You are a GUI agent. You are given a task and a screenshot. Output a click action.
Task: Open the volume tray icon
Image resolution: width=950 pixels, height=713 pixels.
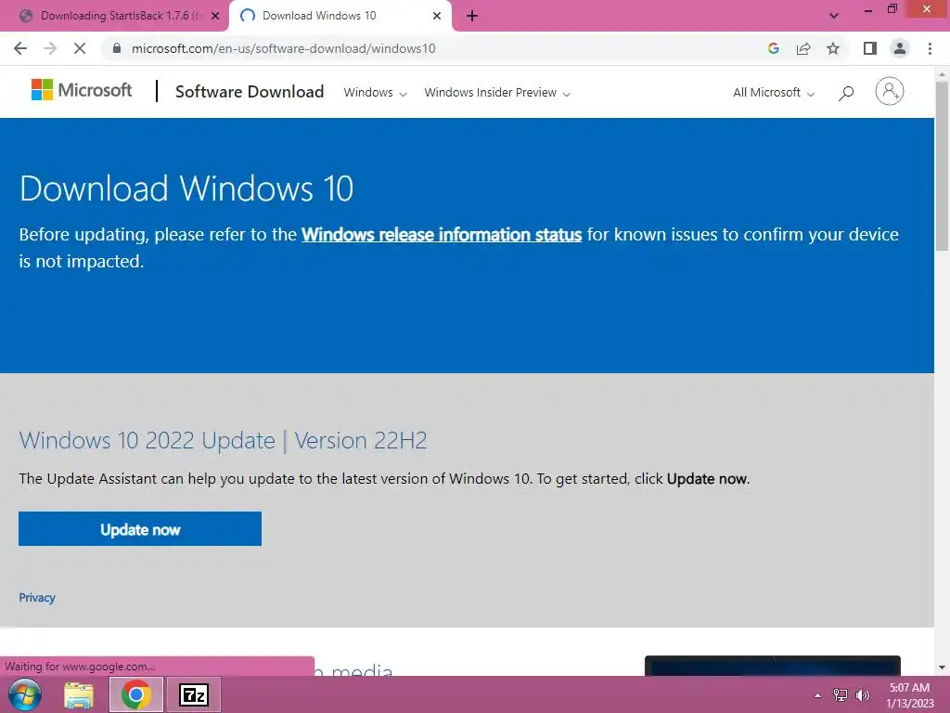click(x=862, y=695)
